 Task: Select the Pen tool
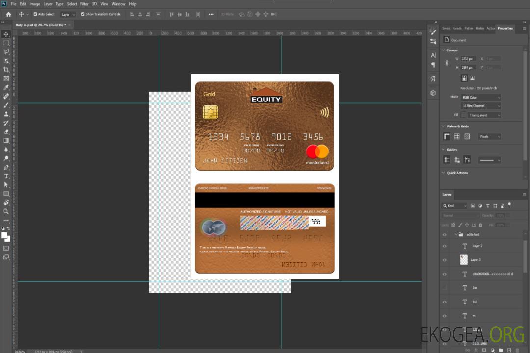[x=6, y=167]
